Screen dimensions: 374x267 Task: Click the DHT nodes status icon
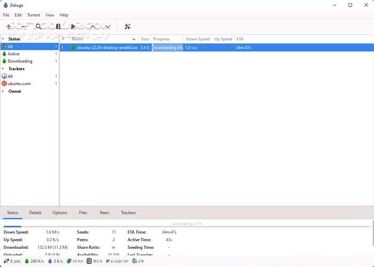pyautogui.click(x=134, y=261)
